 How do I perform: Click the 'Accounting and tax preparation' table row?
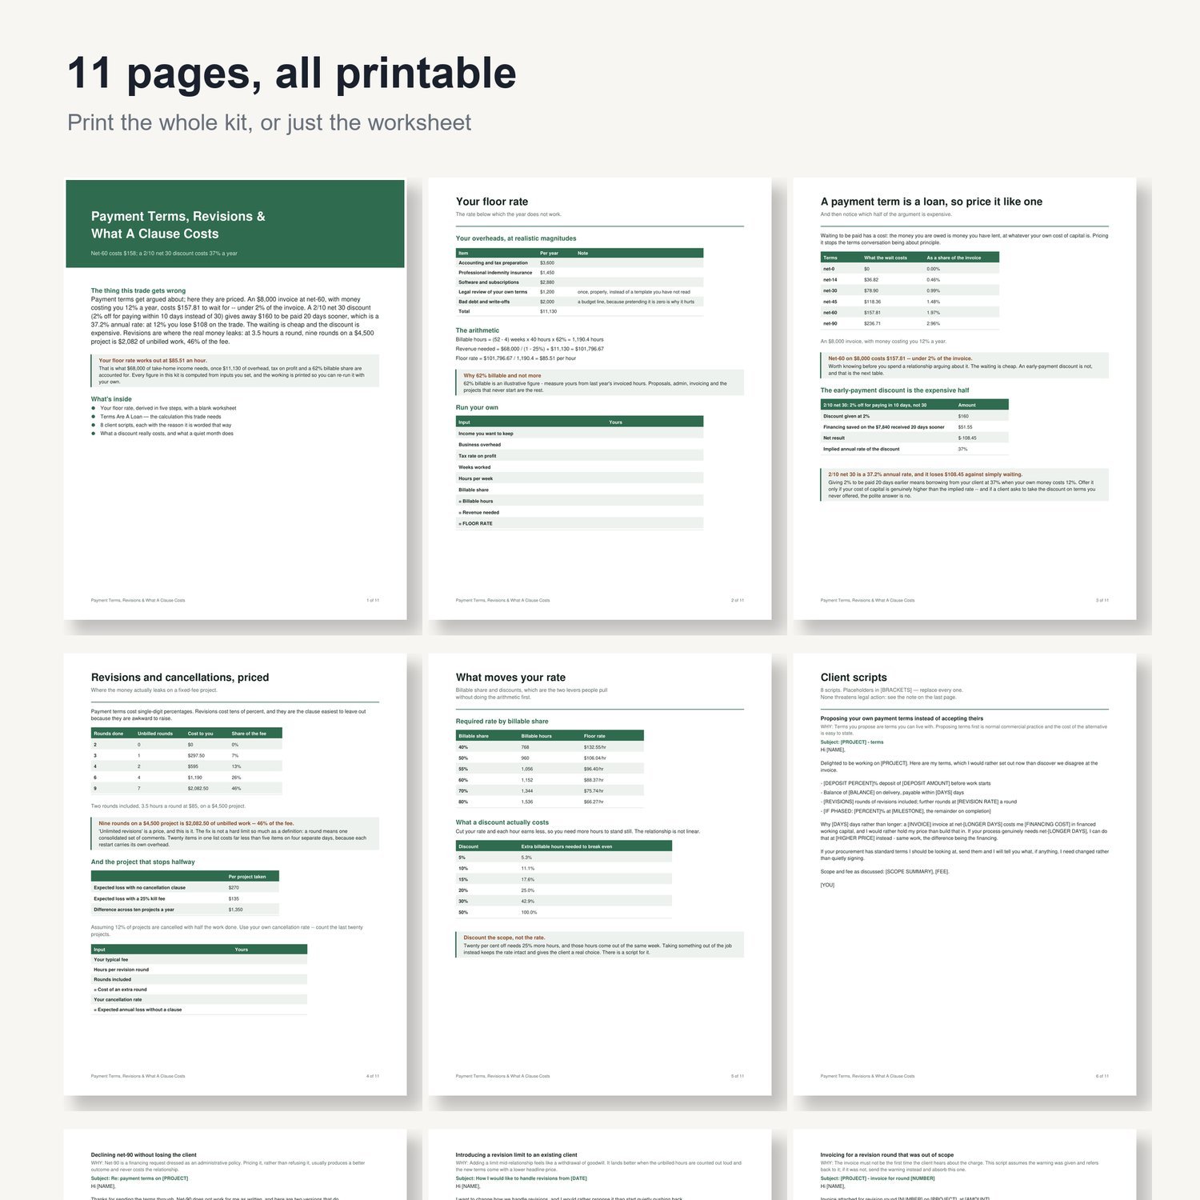coord(579,262)
